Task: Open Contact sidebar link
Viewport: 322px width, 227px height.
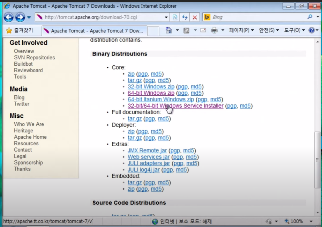Action: [23, 149]
